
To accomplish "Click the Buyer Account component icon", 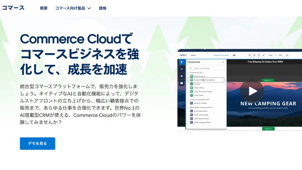I will coord(191,76).
